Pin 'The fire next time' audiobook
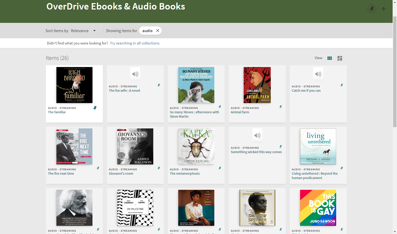The height and width of the screenshot is (234, 397). tap(98, 168)
